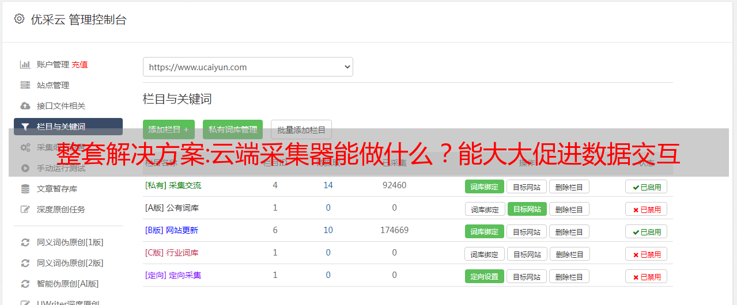Viewport: 737px width, 305px height.
Task: Open 深度原创任务 sidebar item
Action: pos(61,209)
